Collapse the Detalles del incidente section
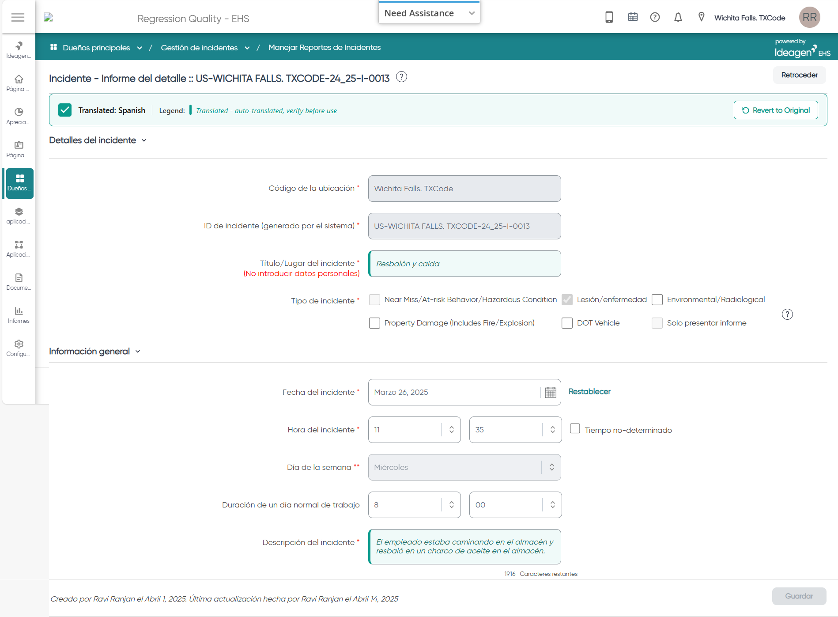The width and height of the screenshot is (838, 617). point(144,140)
